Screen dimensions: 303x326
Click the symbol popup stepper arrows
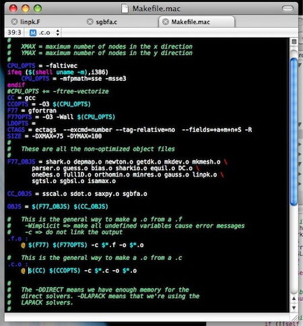click(58, 32)
